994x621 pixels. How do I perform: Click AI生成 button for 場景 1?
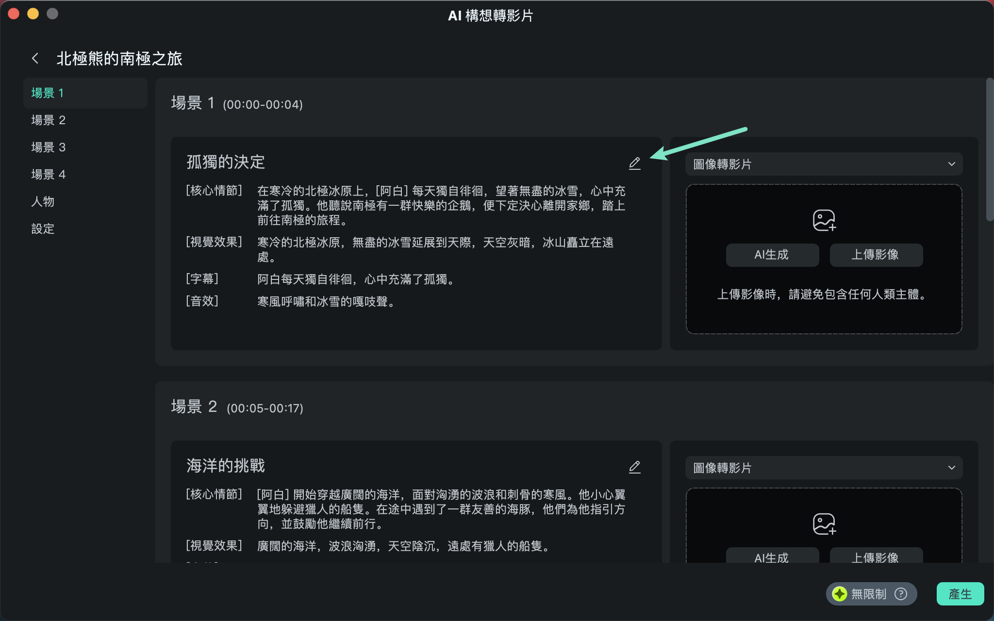772,255
